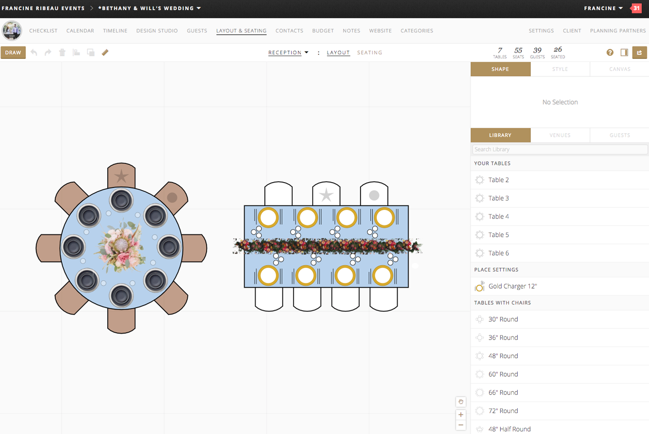Zoom in with the plus icon

pyautogui.click(x=461, y=414)
